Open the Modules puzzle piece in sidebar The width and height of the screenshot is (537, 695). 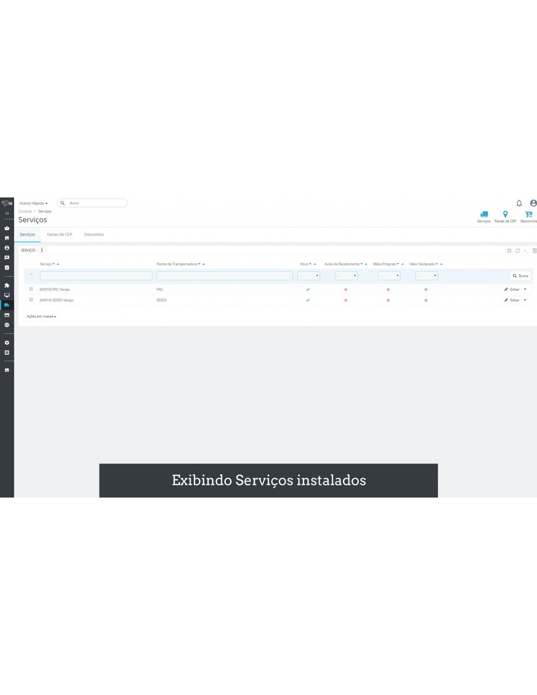coord(7,285)
